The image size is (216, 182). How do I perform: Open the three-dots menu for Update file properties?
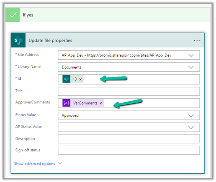coord(197,41)
